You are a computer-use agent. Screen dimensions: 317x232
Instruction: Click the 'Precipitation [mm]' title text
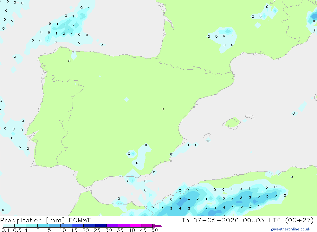(33, 220)
